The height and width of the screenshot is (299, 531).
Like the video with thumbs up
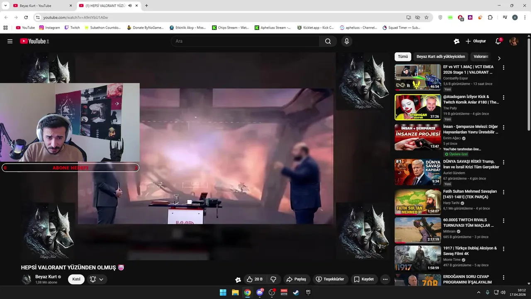(x=254, y=279)
